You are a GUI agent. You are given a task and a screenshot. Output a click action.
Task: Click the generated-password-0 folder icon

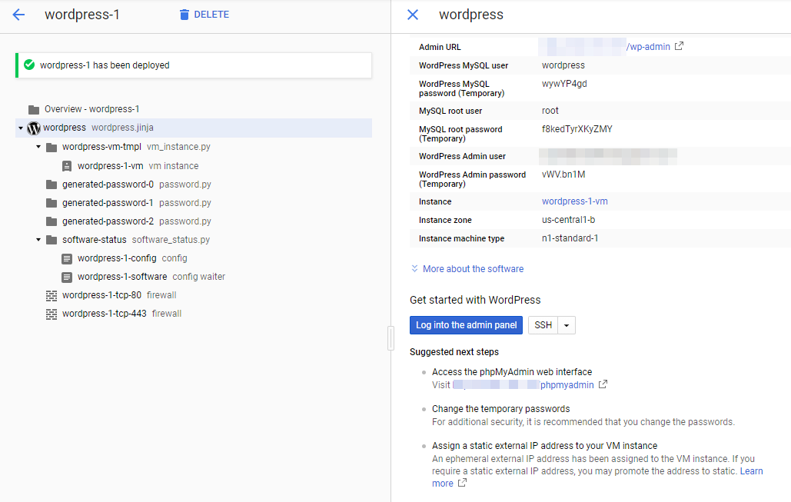(52, 185)
